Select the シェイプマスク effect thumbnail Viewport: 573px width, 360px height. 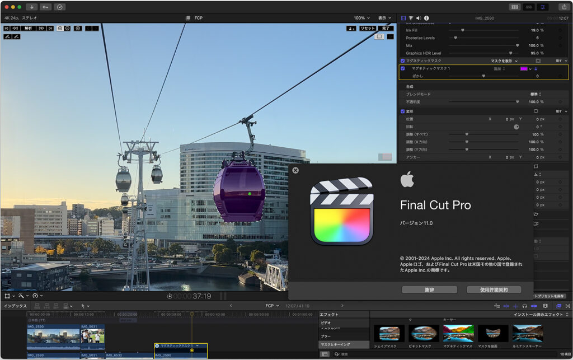point(389,333)
